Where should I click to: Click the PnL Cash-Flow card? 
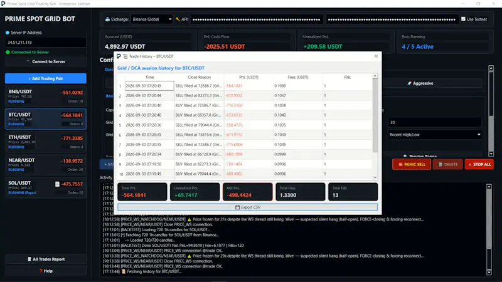coord(245,42)
